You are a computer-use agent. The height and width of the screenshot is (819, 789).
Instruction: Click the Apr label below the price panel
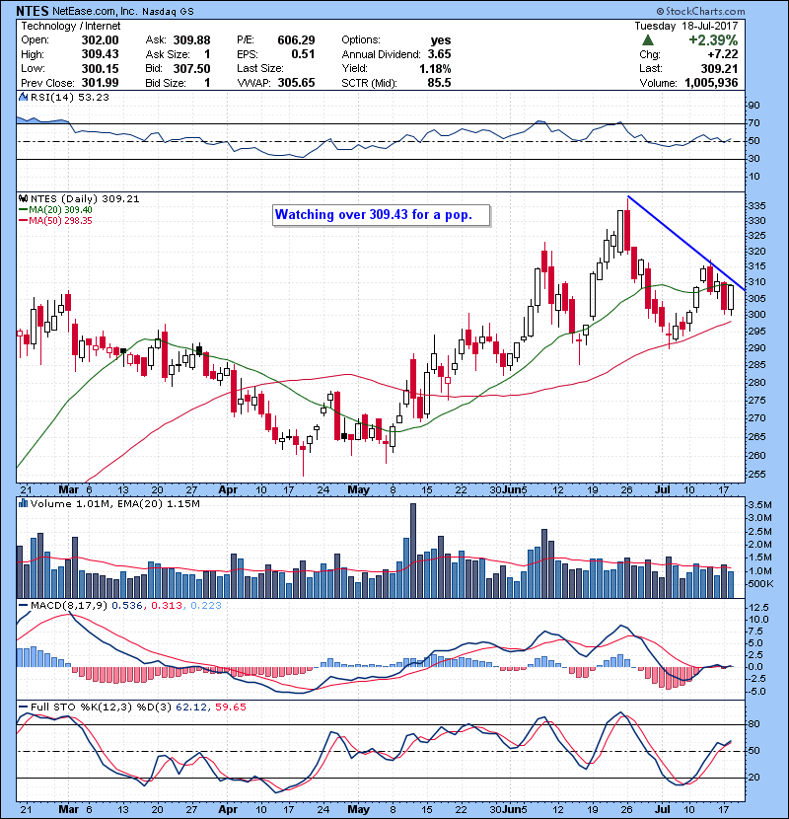[228, 490]
